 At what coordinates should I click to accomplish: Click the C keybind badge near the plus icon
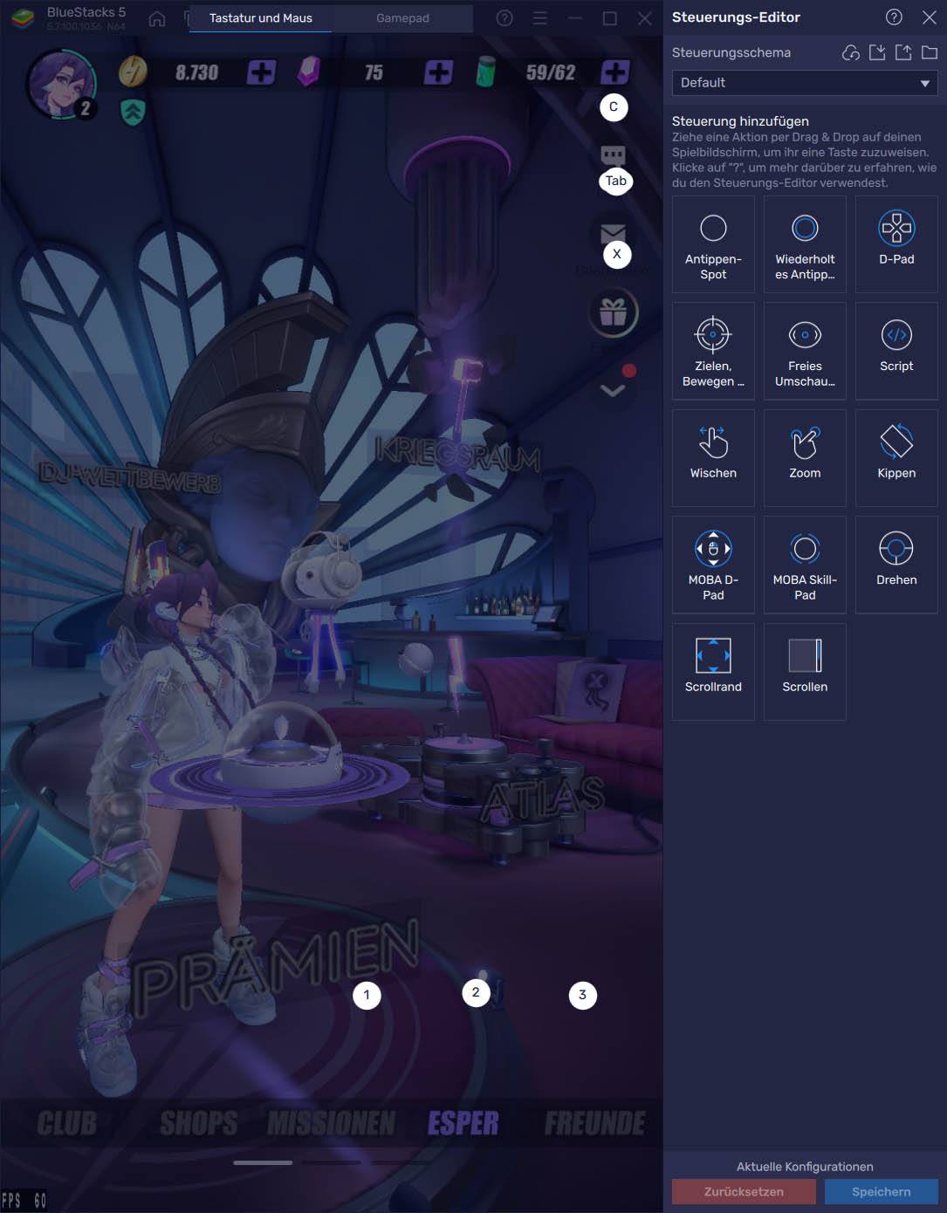coord(614,106)
